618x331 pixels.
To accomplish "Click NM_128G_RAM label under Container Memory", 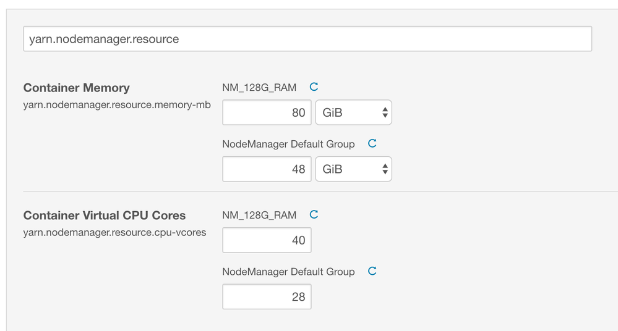I will coord(259,88).
